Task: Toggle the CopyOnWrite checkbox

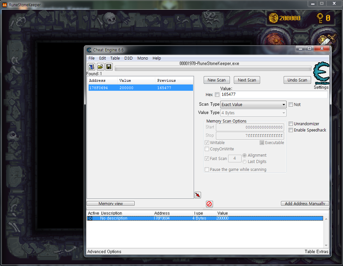Action: (x=207, y=149)
